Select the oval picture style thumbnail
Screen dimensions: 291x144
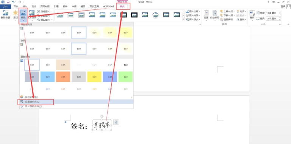click(155, 15)
